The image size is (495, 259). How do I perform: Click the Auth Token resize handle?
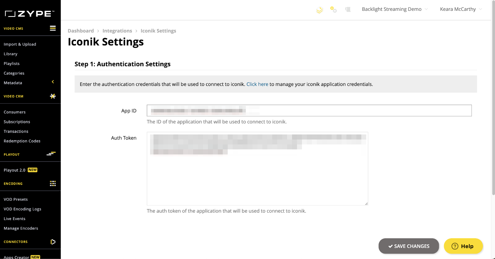(x=366, y=203)
